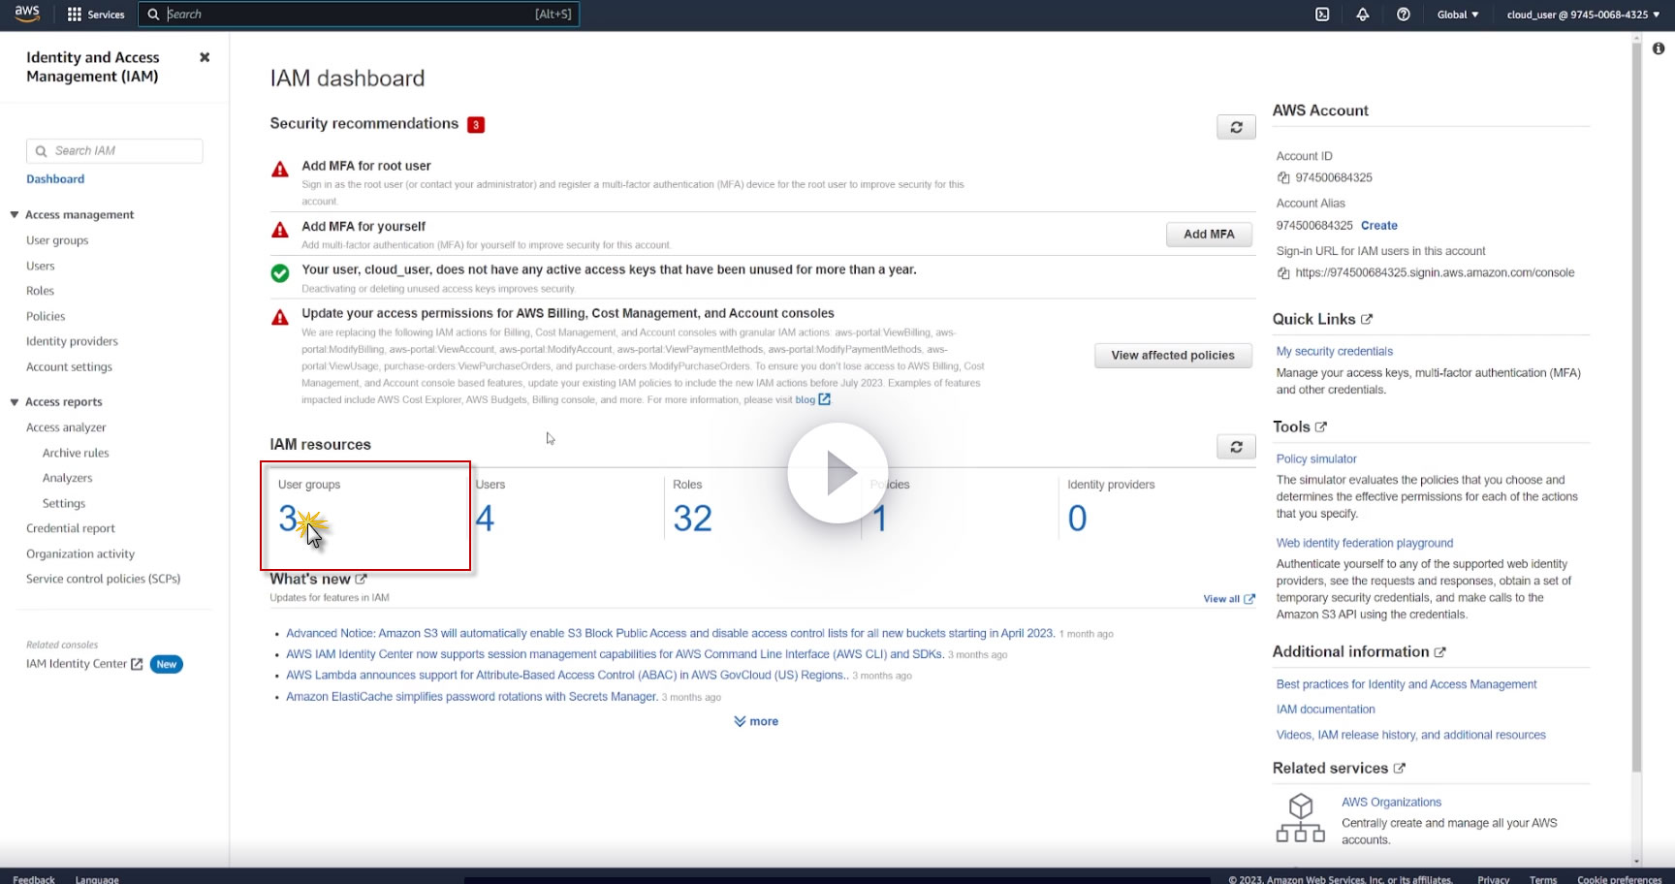Click the Add MFA button
Image resolution: width=1675 pixels, height=884 pixels.
click(x=1209, y=234)
